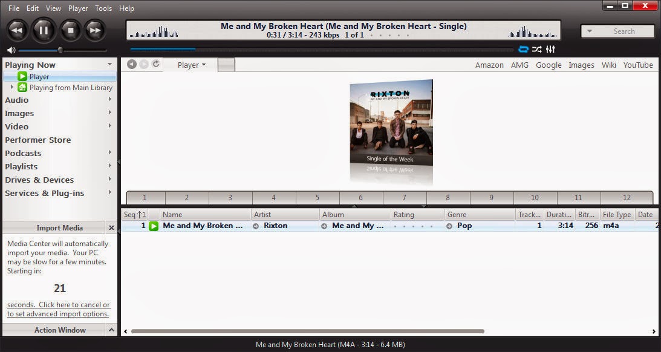The image size is (661, 352).
Task: Click the playback seek progress bar
Action: point(321,50)
